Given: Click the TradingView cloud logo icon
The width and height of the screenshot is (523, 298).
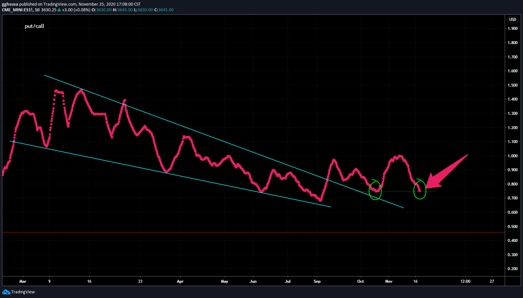Looking at the screenshot, I should click(6, 292).
